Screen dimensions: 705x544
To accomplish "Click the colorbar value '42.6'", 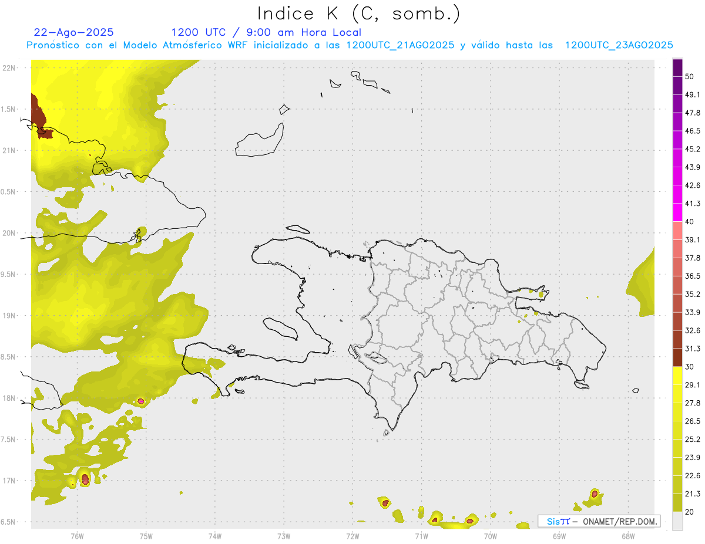I will point(693,185).
